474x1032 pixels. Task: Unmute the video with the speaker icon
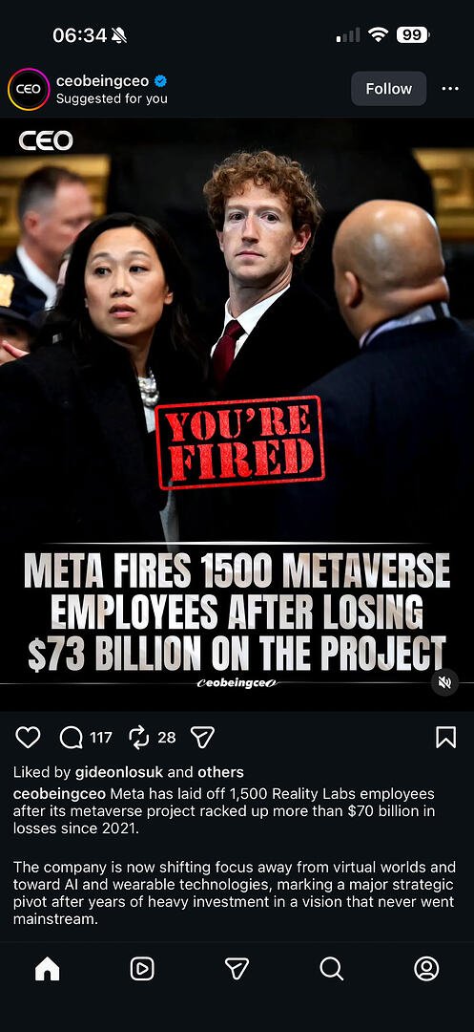tap(444, 682)
